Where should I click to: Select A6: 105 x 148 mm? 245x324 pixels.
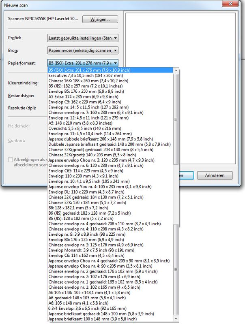coord(110,303)
